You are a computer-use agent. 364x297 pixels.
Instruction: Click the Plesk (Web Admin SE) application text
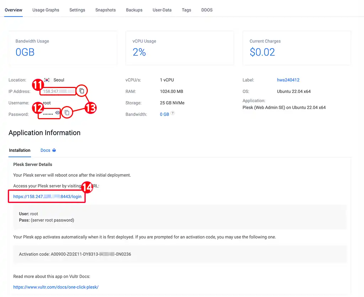[x=284, y=108]
